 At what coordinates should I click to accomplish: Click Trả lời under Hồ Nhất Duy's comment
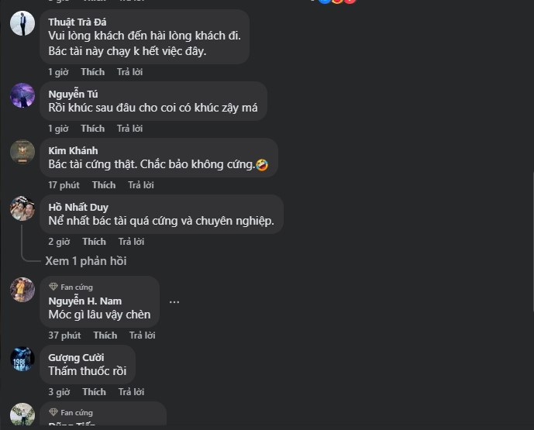coord(131,242)
